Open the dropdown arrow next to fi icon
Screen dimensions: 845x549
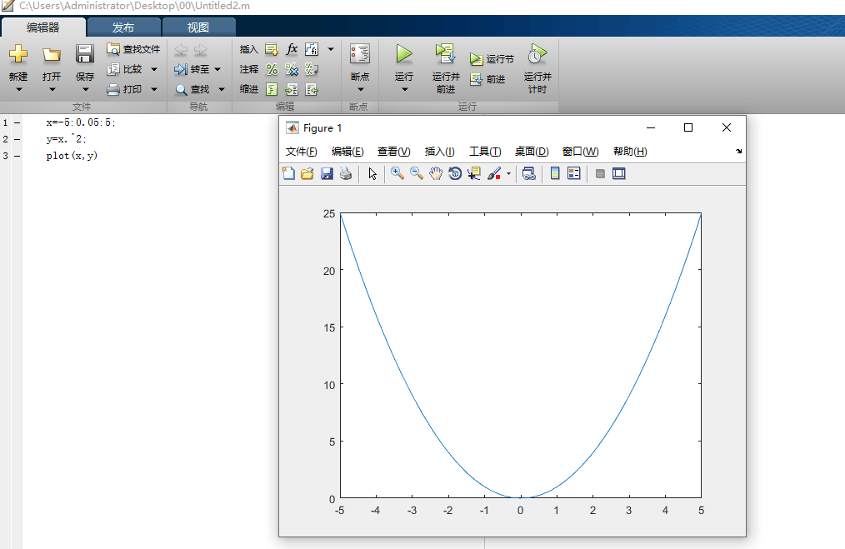331,49
